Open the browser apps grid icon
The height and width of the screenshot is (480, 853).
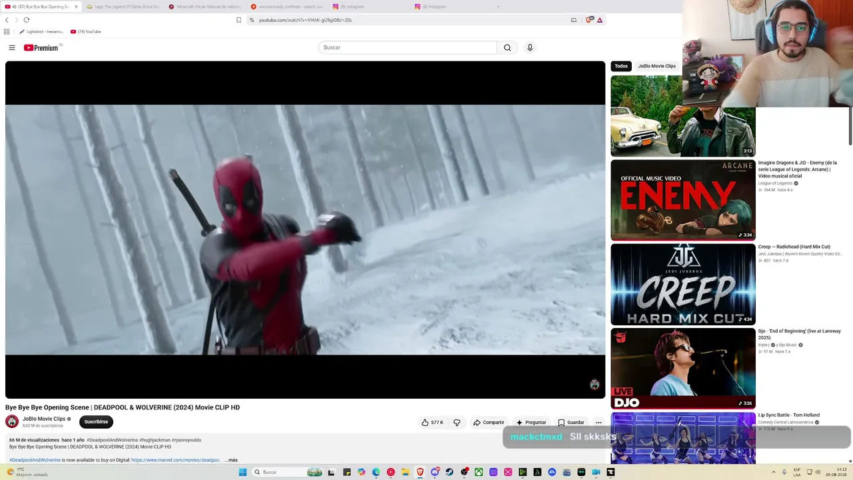7,31
